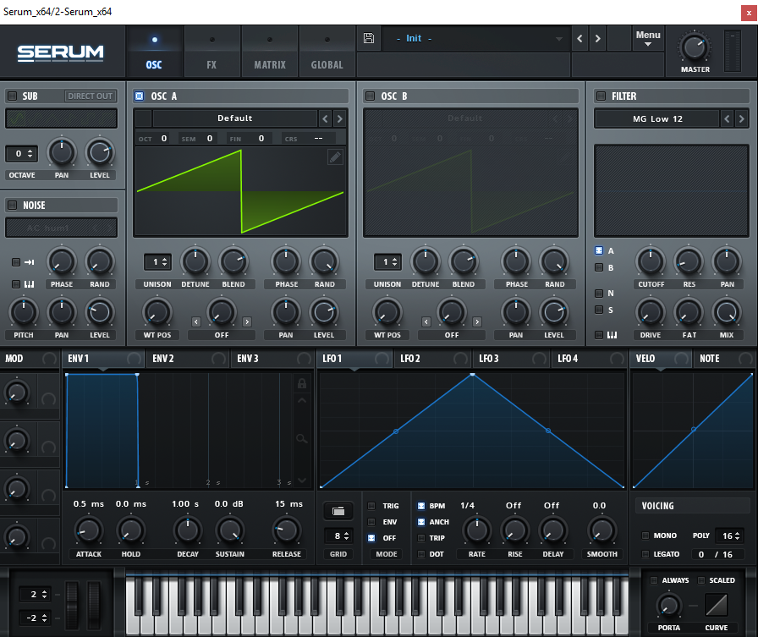Click the envelope ATTACK knob
Viewport: 758px width, 637px height.
point(89,530)
